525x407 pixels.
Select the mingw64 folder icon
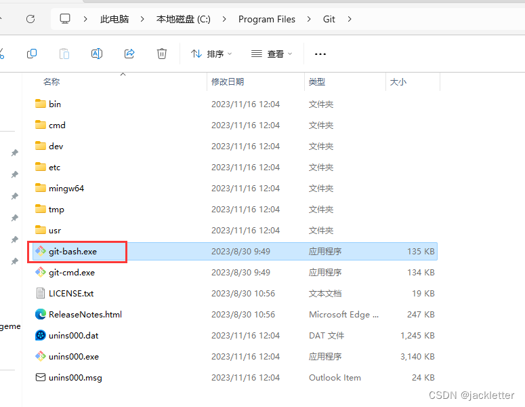click(41, 188)
